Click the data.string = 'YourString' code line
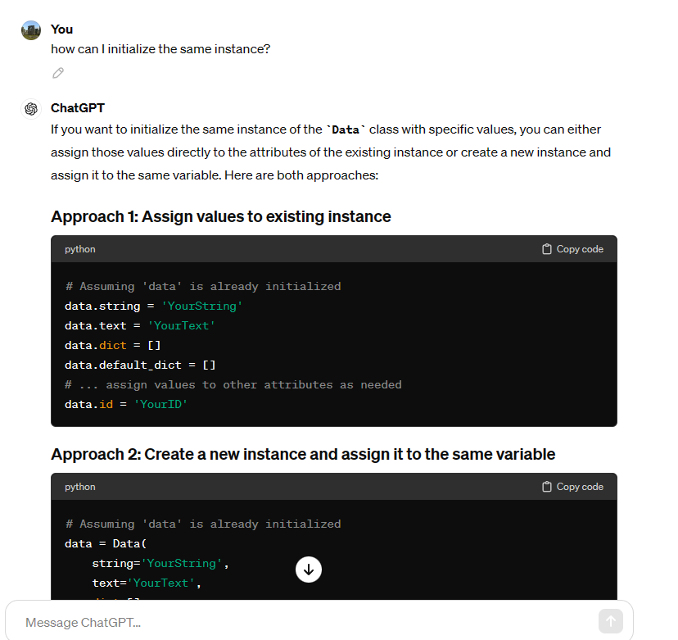 coord(153,306)
